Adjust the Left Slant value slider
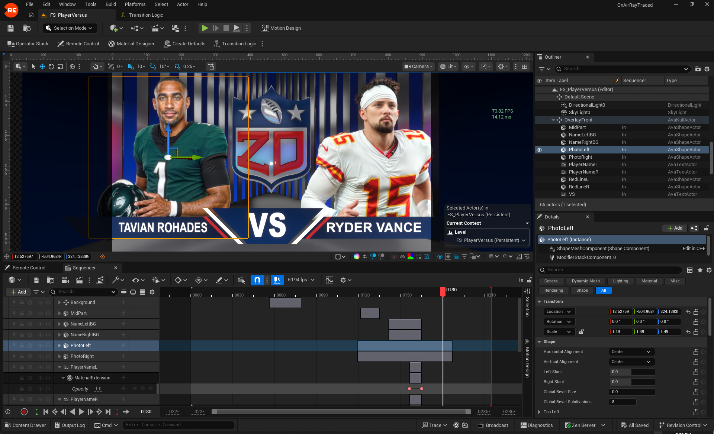This screenshot has height=434, width=714. point(631,372)
